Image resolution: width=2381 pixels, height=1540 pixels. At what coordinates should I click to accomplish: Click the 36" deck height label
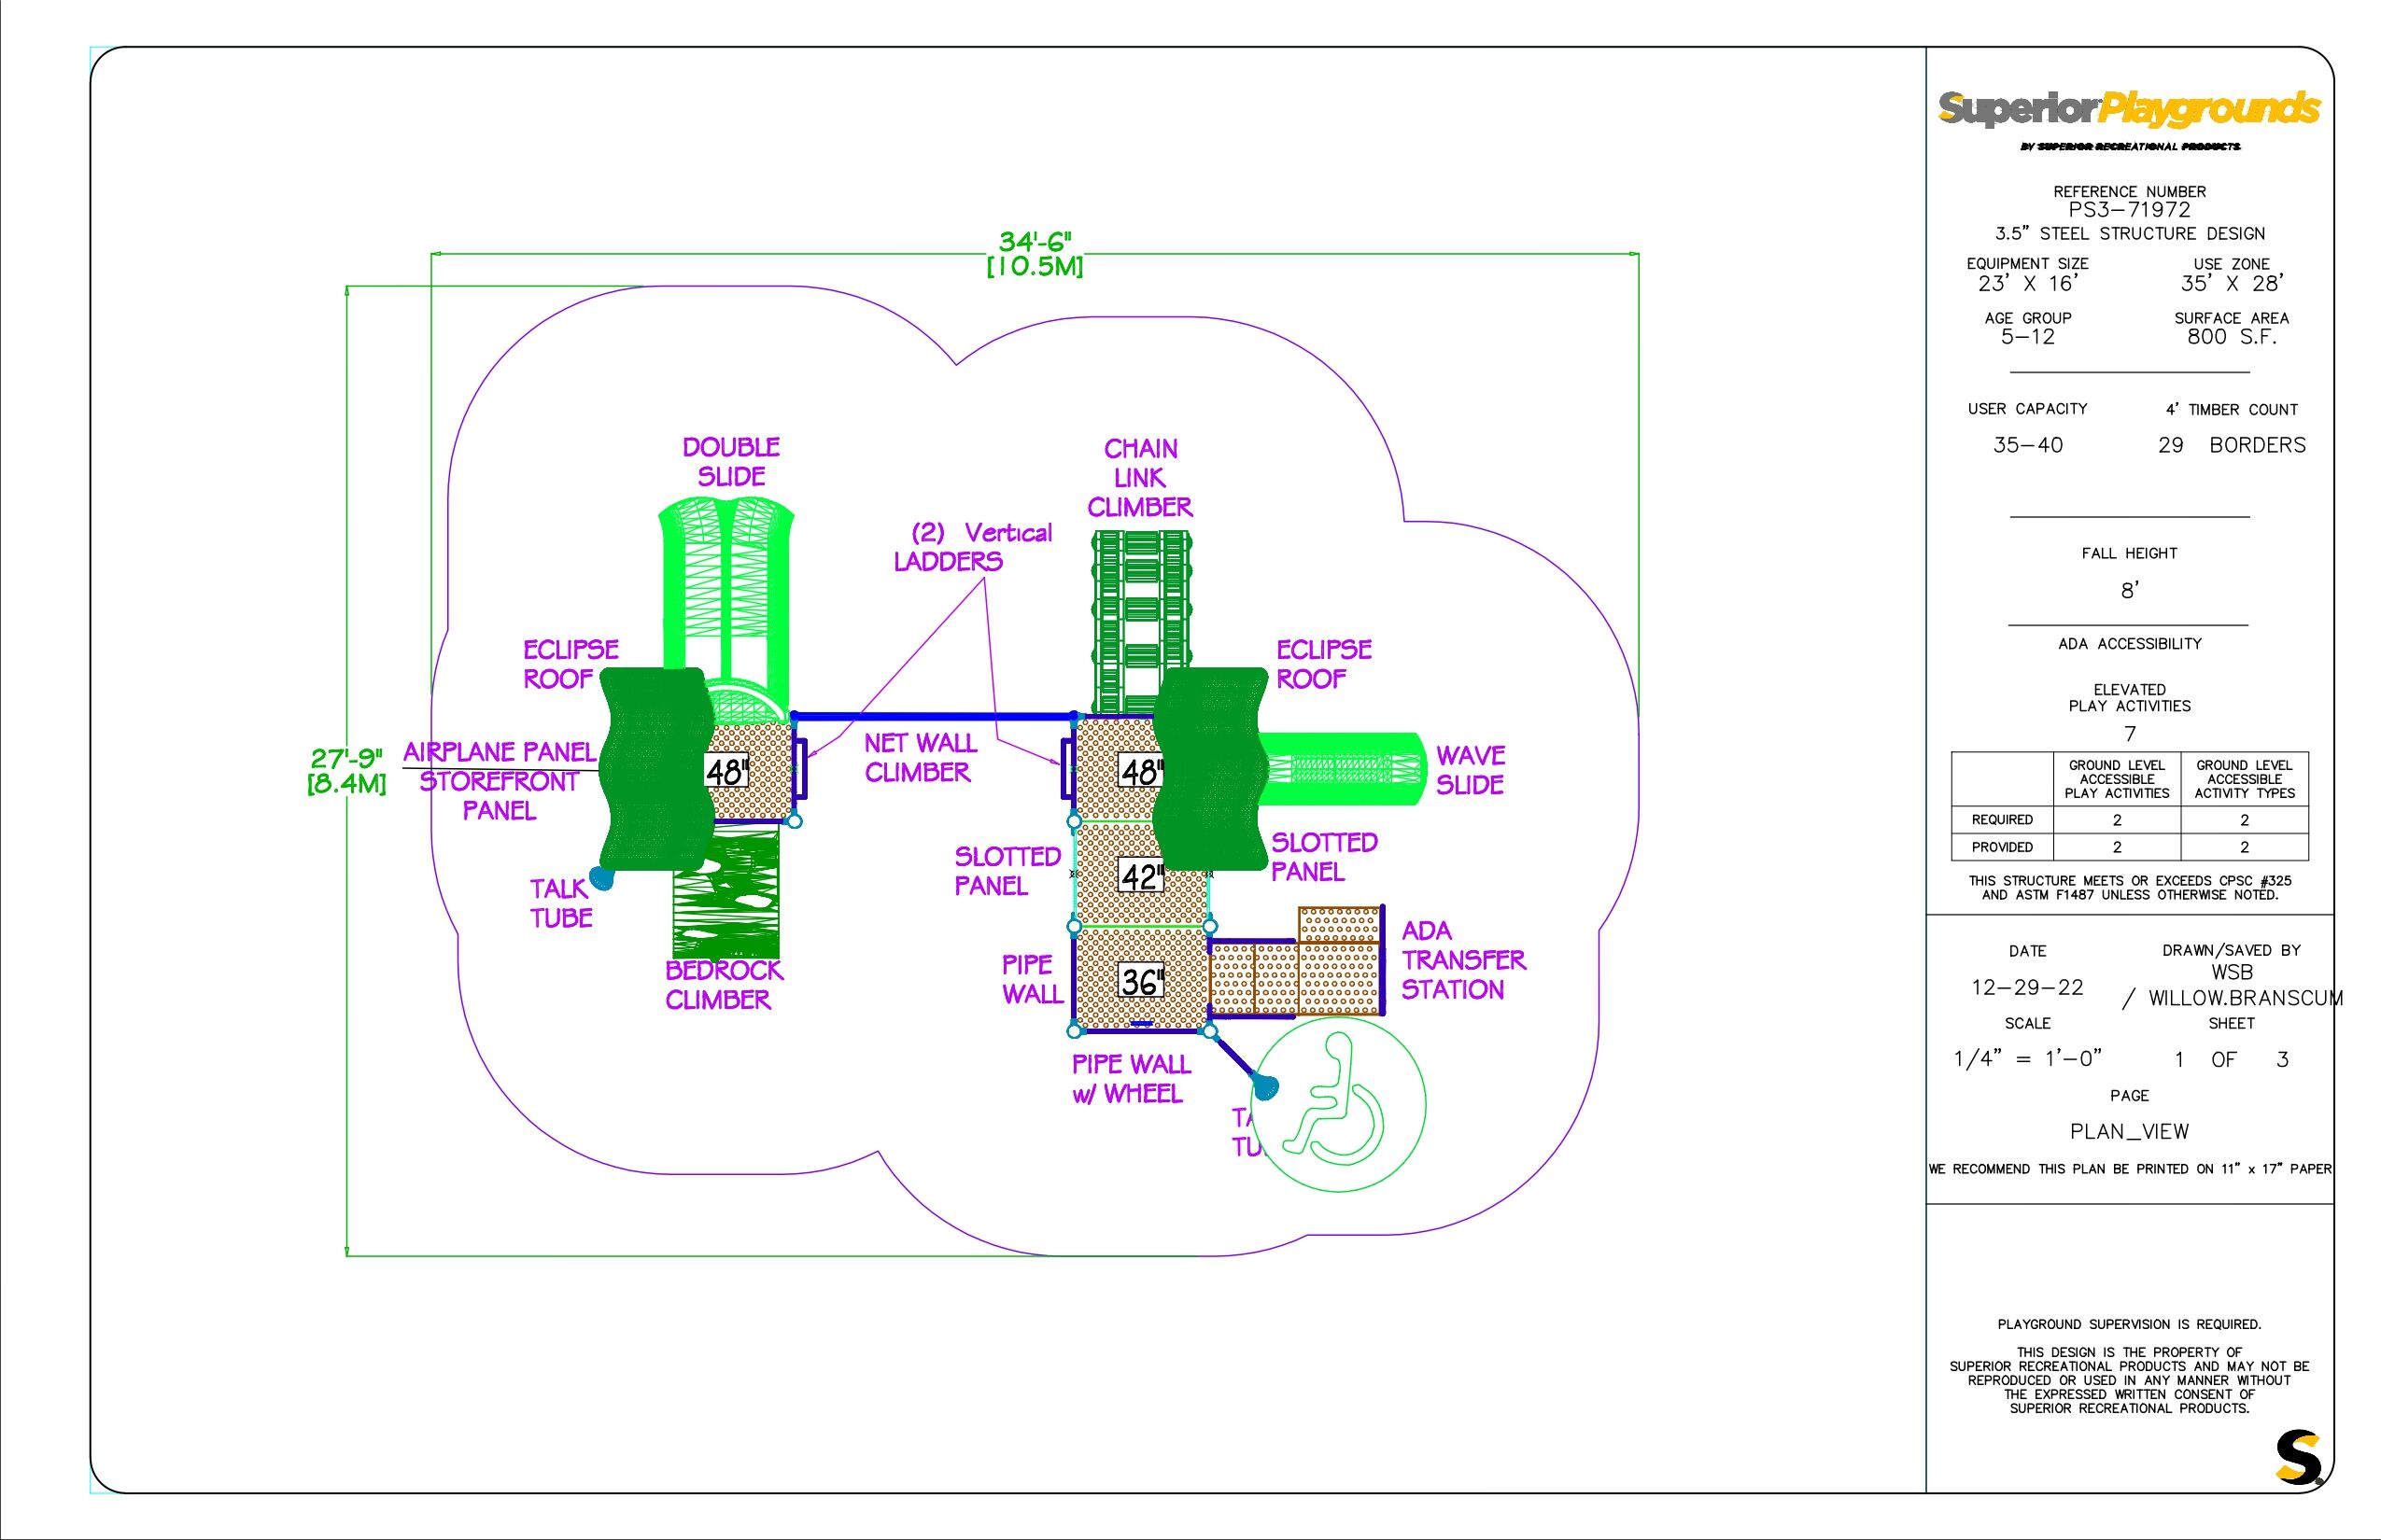pos(1140,981)
